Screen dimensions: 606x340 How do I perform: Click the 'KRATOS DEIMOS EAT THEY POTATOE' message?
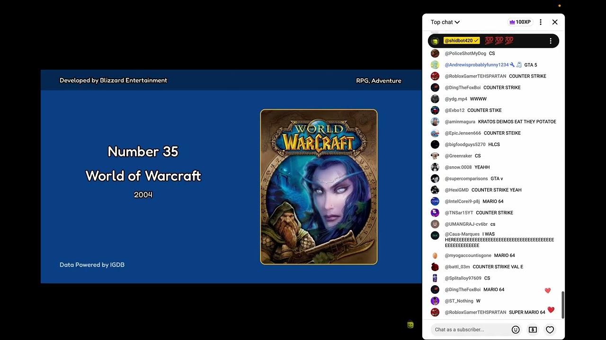(517, 121)
